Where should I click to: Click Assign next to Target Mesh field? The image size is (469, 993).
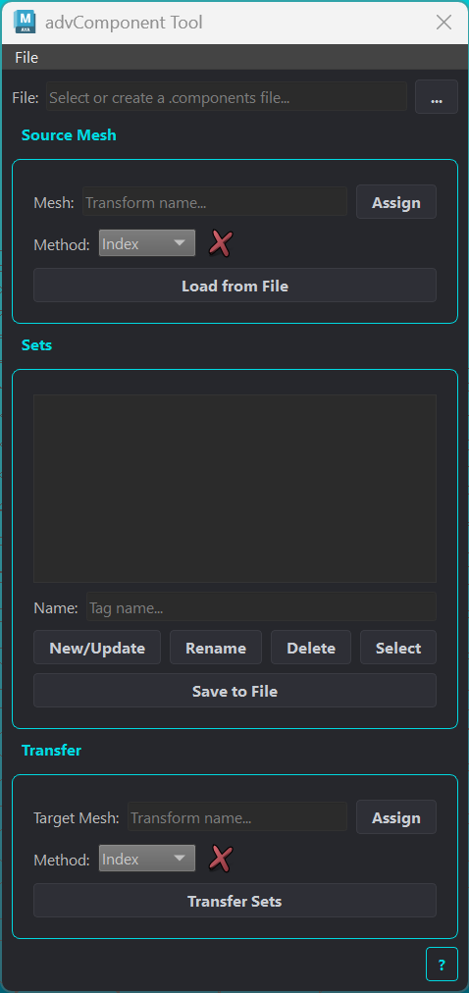click(x=396, y=817)
